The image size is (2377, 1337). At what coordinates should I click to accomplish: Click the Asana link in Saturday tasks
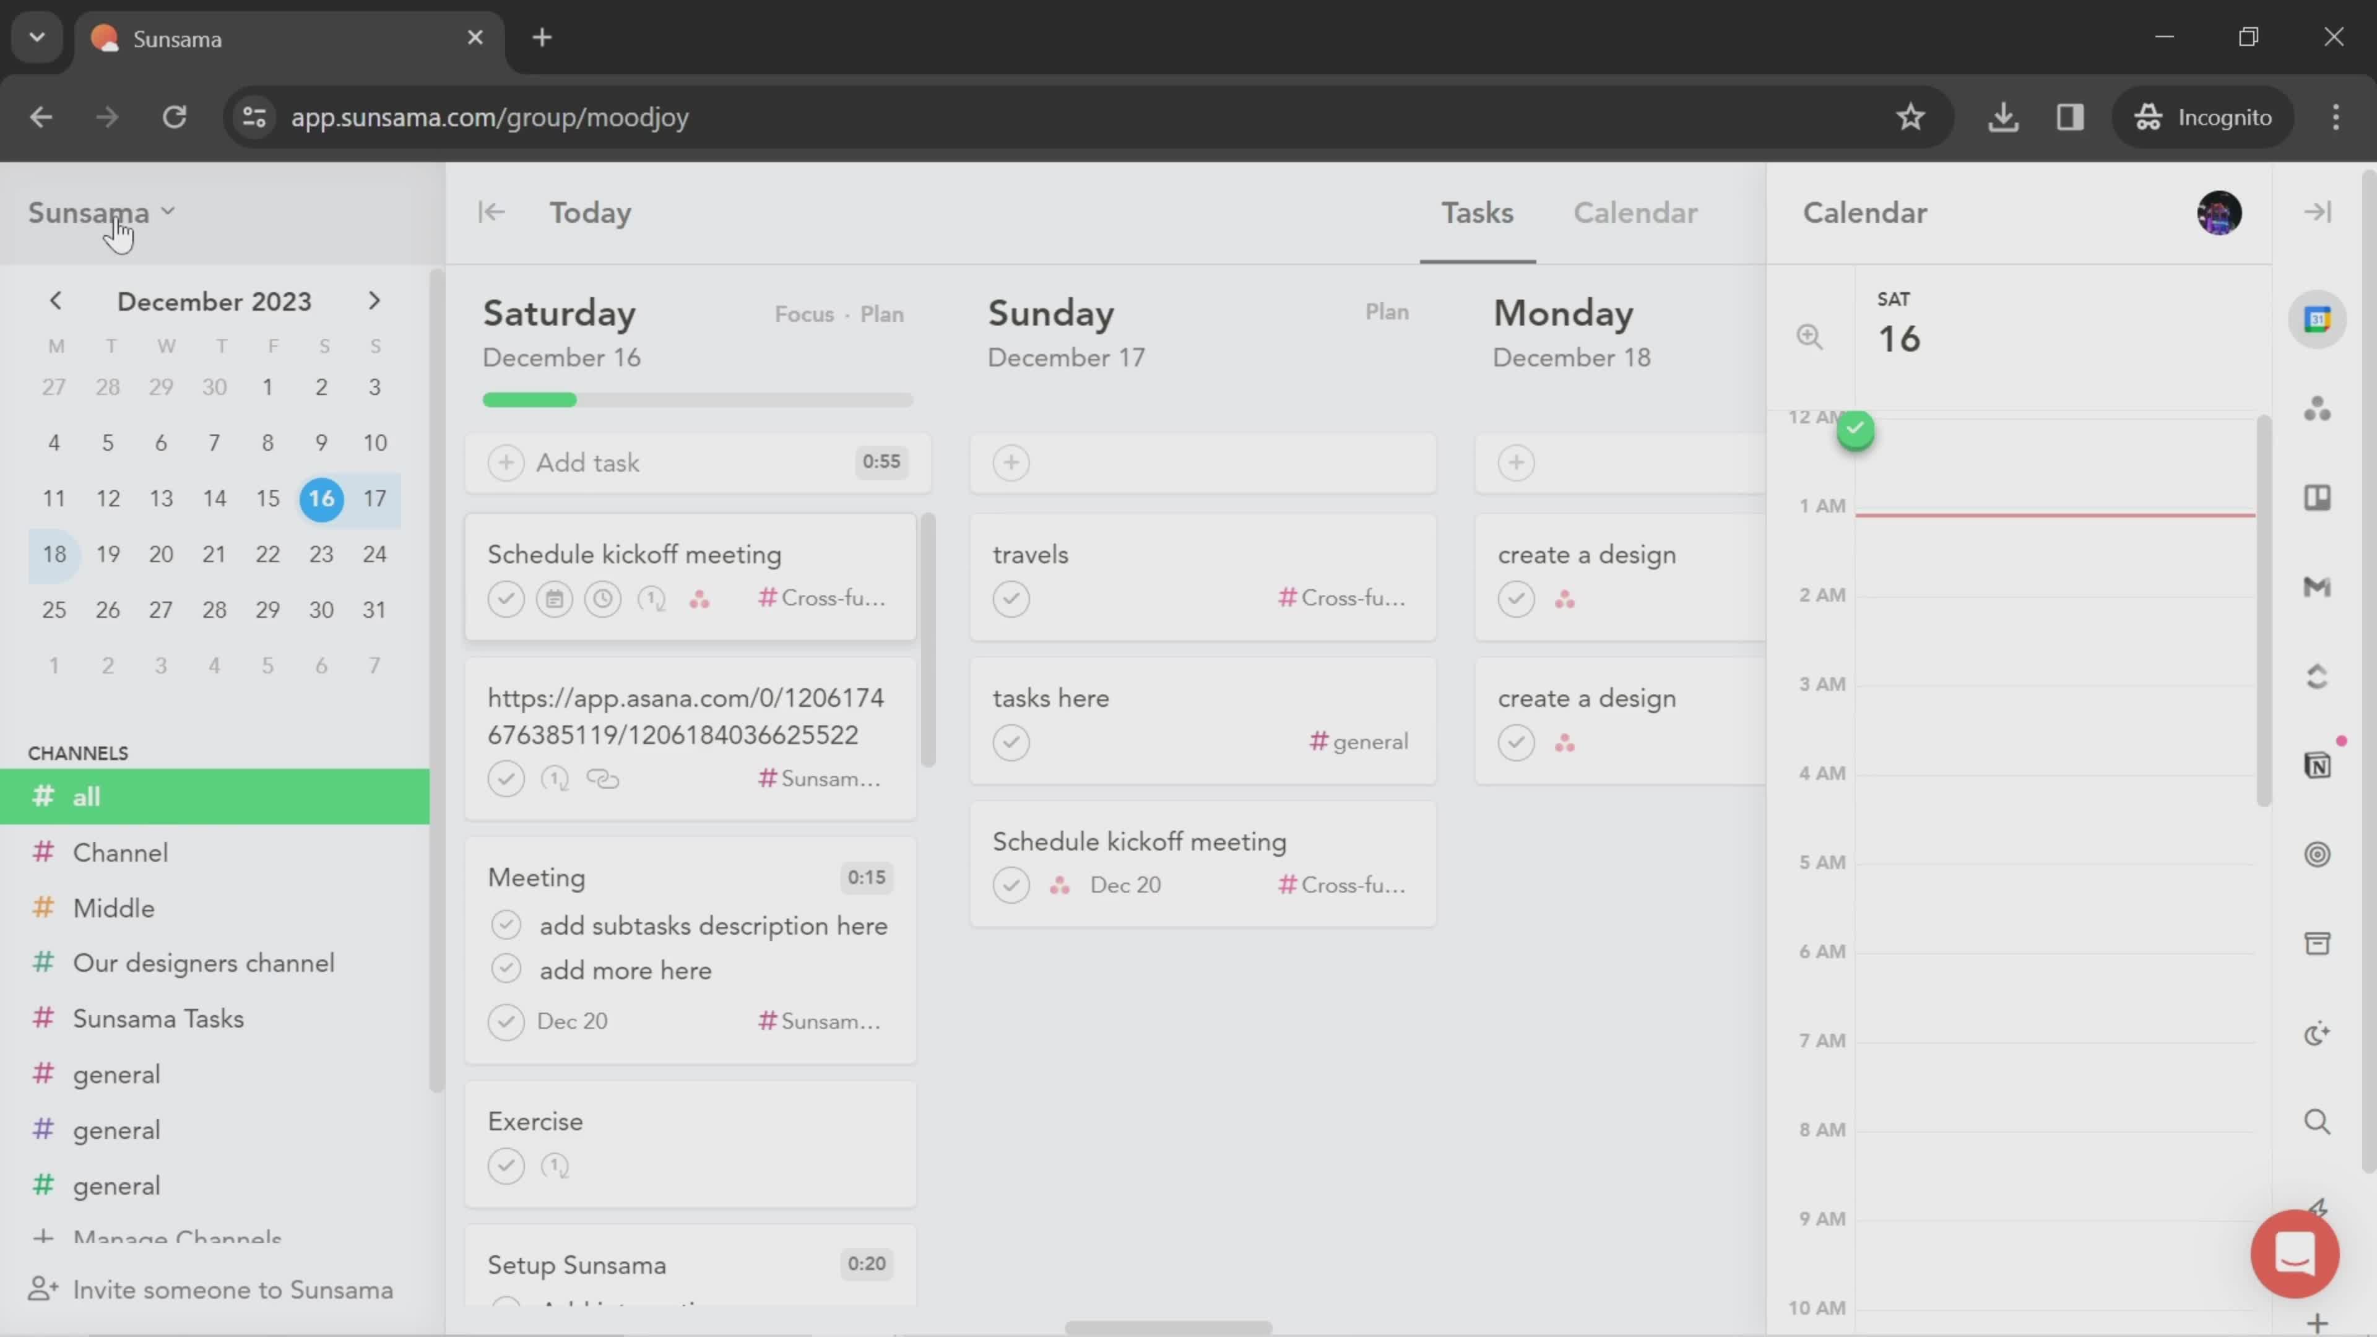point(684,715)
